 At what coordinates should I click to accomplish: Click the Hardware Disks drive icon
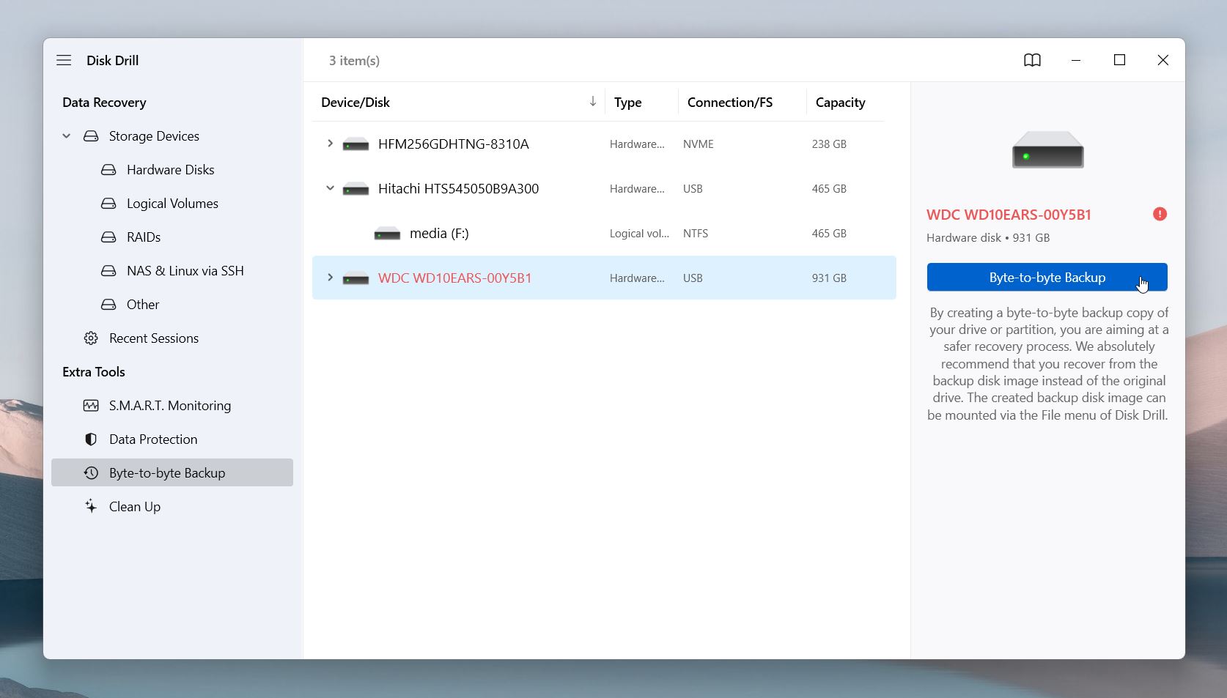click(108, 170)
